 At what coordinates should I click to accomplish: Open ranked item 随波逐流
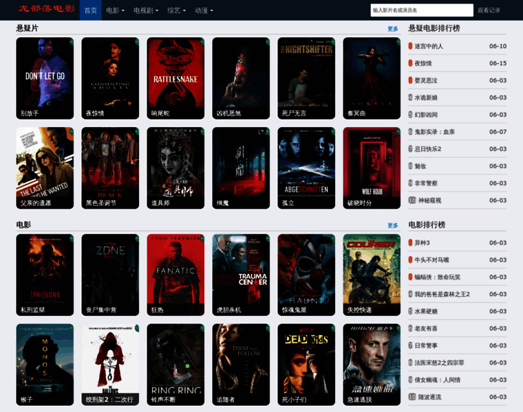point(429,397)
